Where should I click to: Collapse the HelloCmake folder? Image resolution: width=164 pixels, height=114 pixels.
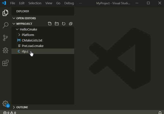click(x=28, y=29)
